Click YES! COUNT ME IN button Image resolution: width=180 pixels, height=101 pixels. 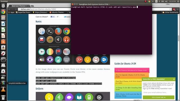point(159,97)
